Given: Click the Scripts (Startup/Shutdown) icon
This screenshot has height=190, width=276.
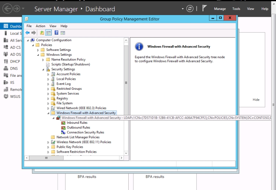Looking at the screenshot, I should [48, 64].
